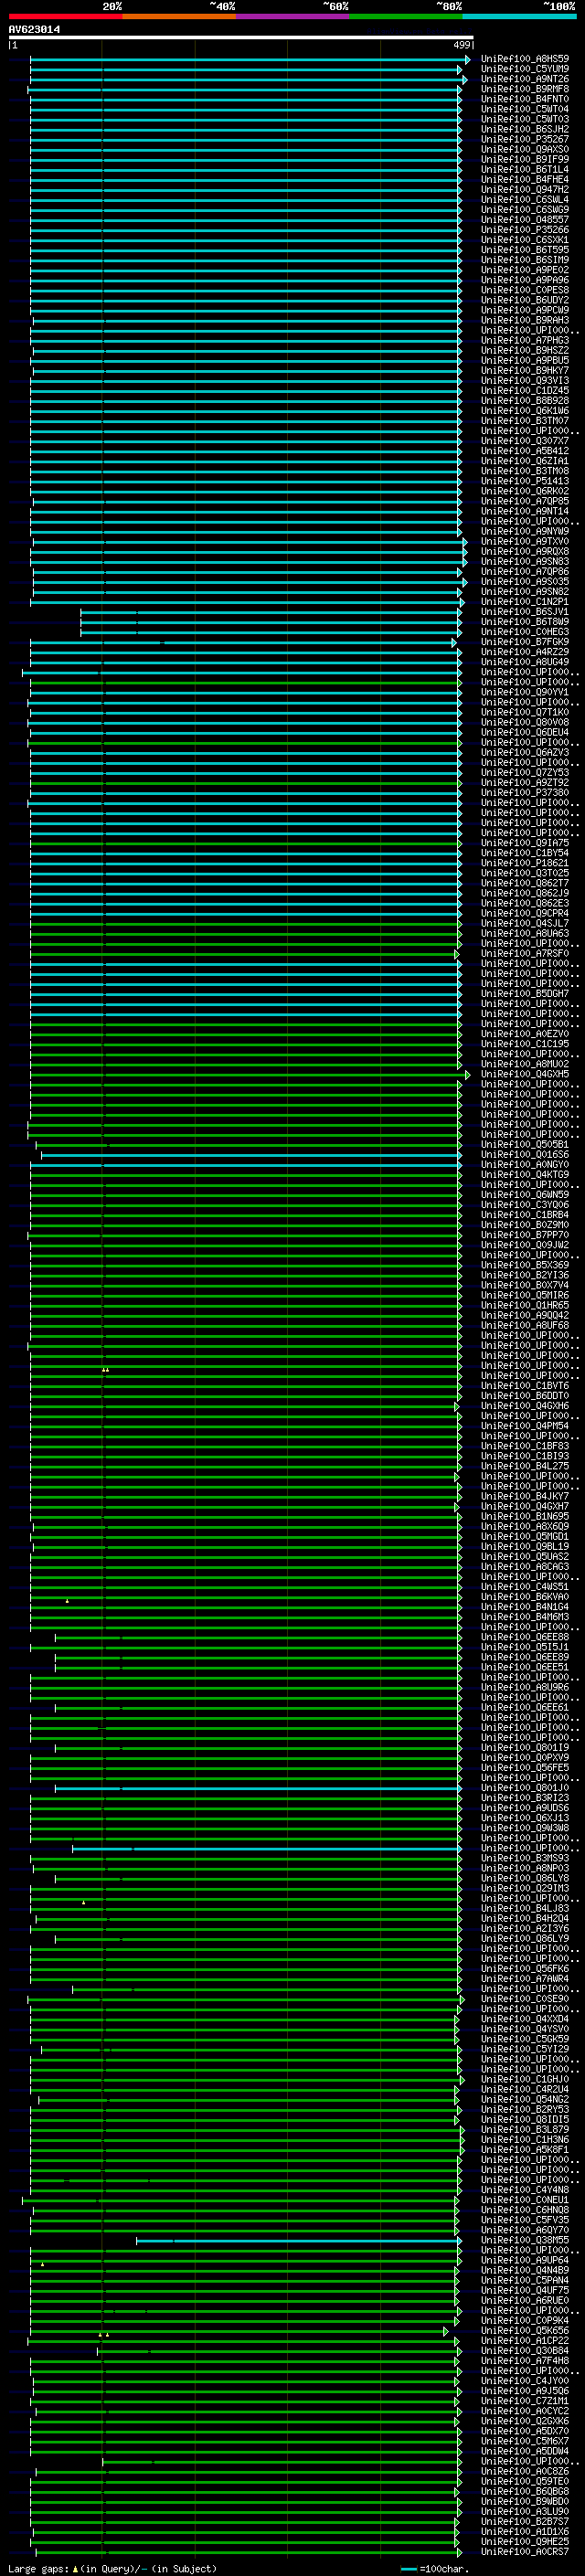585x2576 pixels.
Task: Click the white query sequence ruler bar
Action: click(241, 38)
